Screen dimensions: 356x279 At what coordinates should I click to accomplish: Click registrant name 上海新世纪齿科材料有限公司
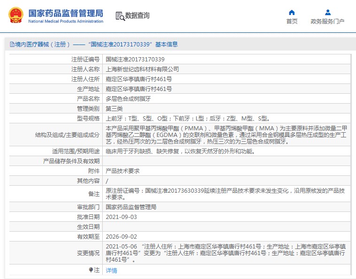tap(142, 69)
